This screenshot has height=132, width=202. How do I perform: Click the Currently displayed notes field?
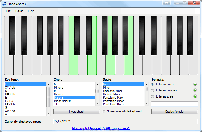coord(126,121)
